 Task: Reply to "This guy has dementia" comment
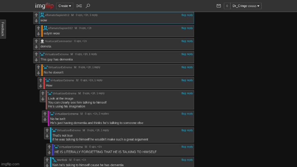point(190,54)
